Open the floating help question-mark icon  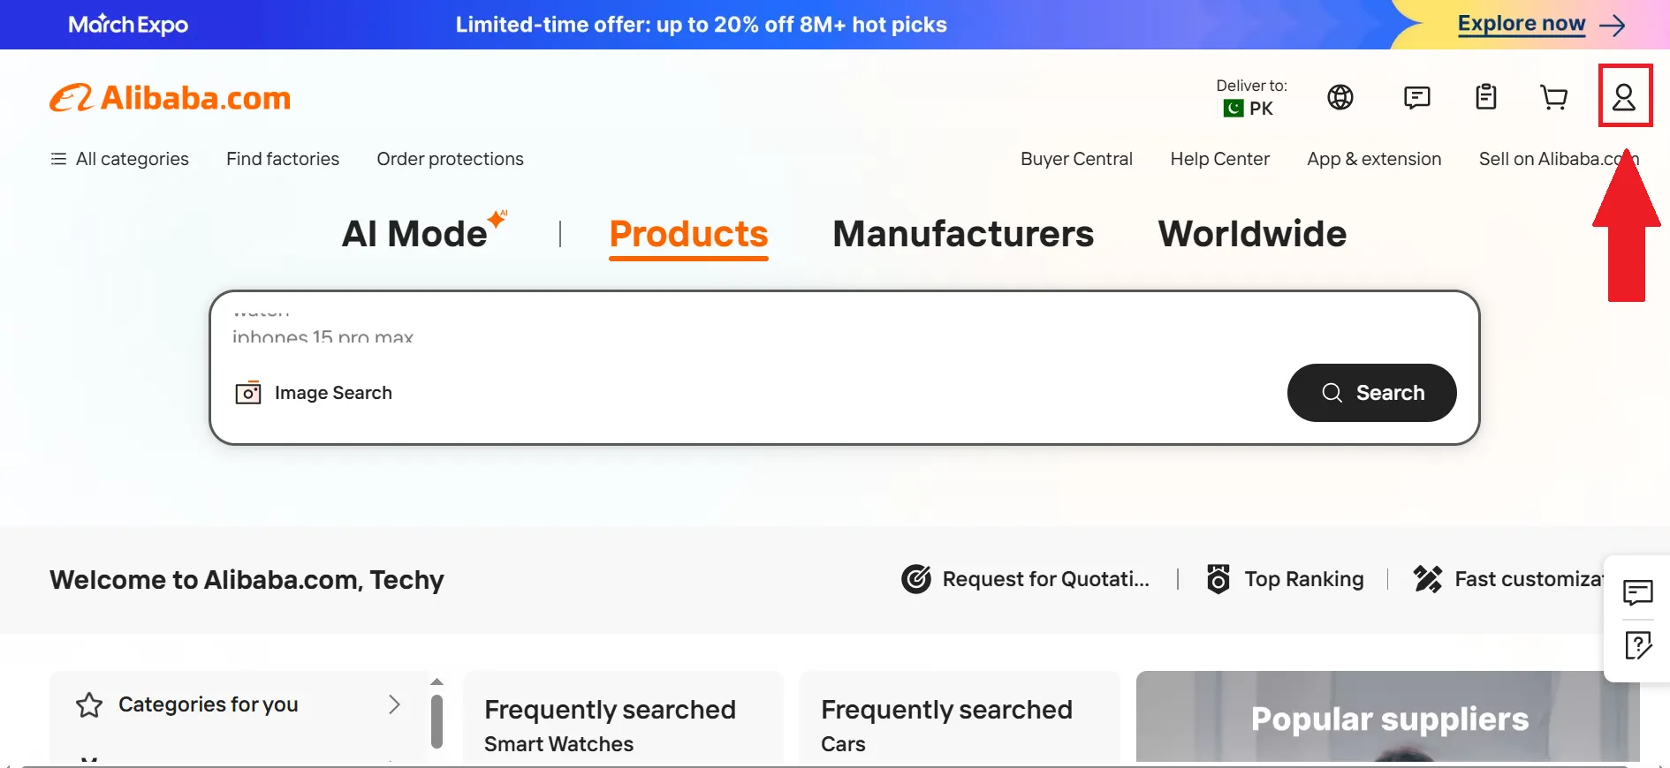point(1639,645)
